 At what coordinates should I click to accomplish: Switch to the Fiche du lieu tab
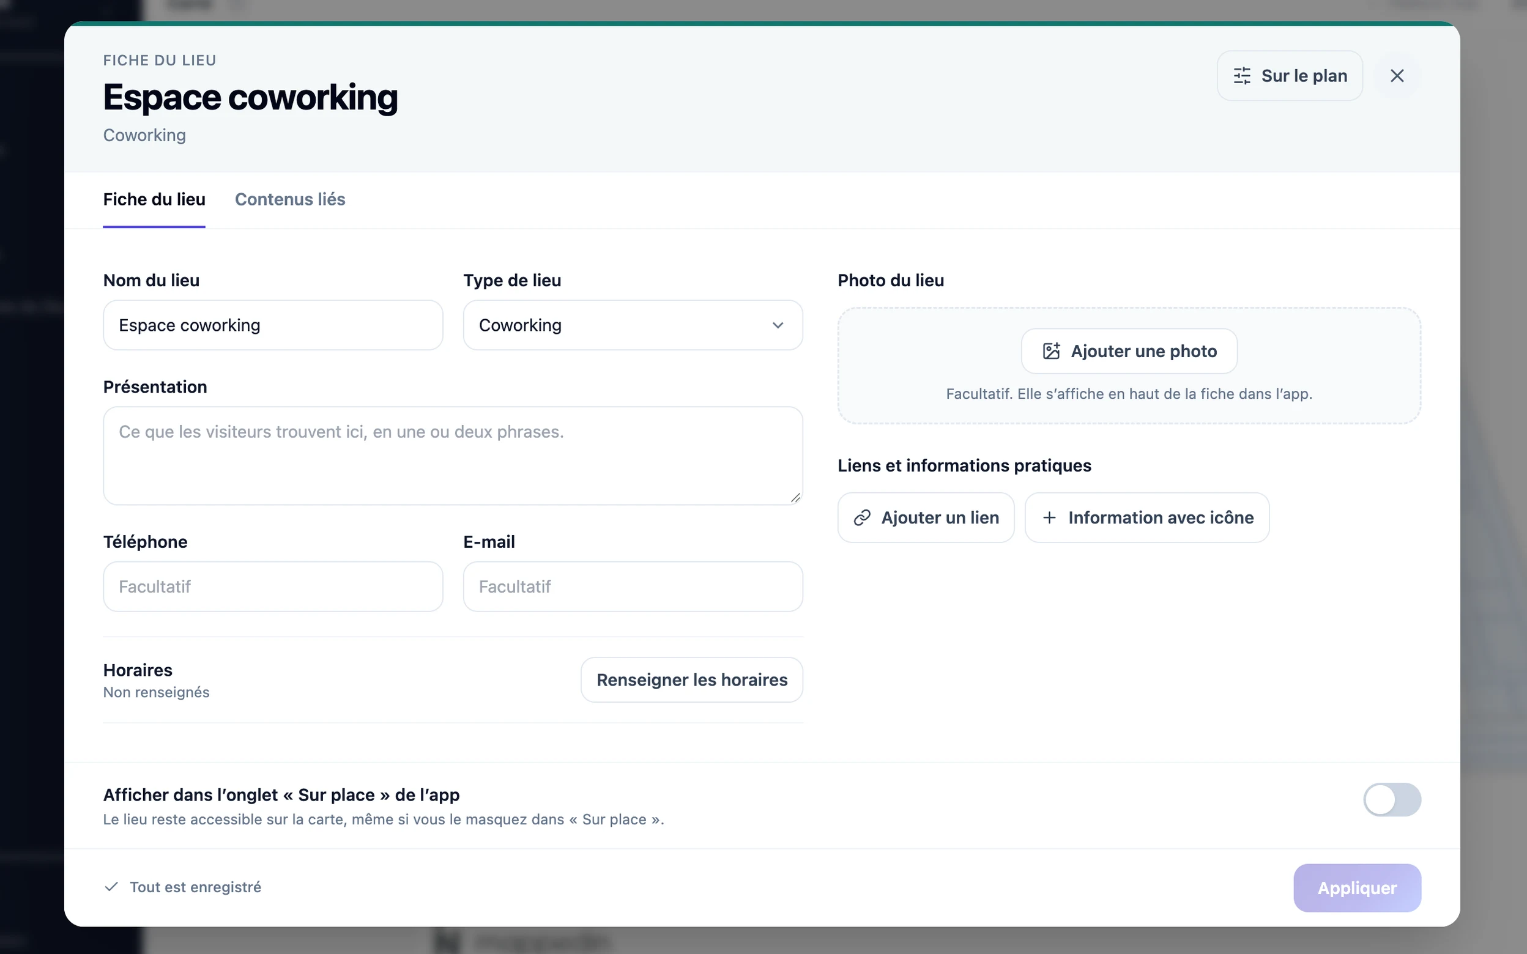pos(154,199)
